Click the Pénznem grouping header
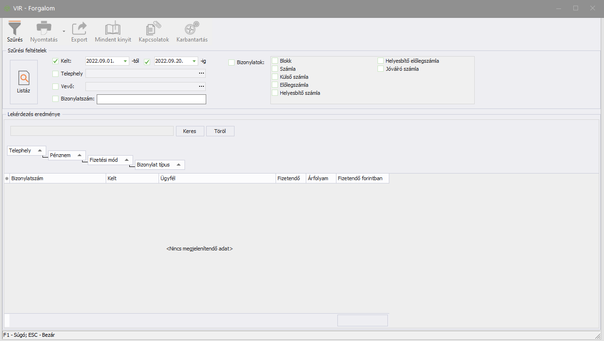The image size is (604, 341). click(67, 155)
